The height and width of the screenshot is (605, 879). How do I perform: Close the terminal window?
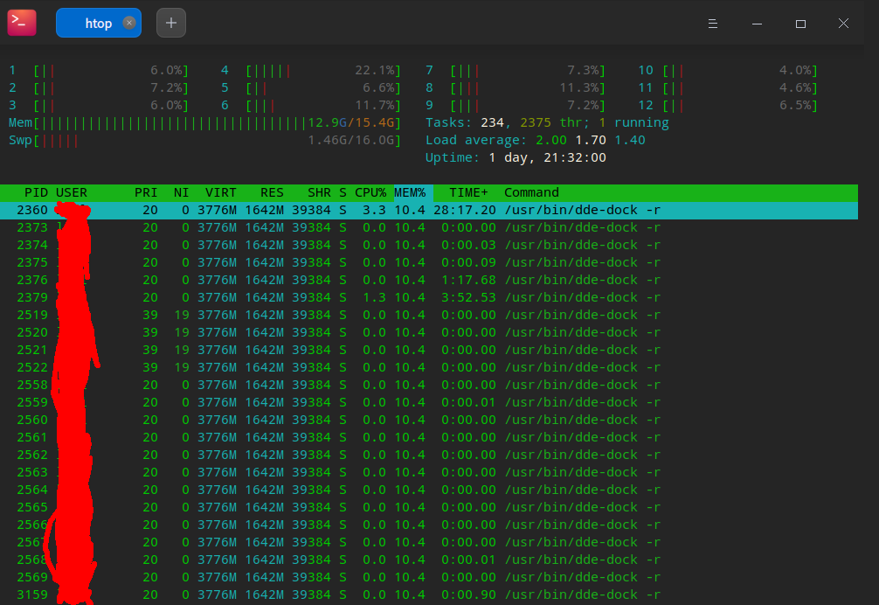843,24
